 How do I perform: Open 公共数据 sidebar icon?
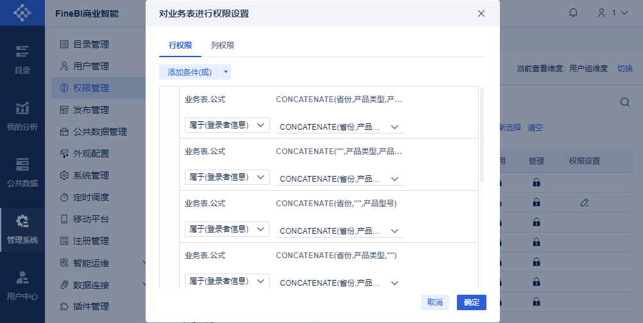coord(22,172)
